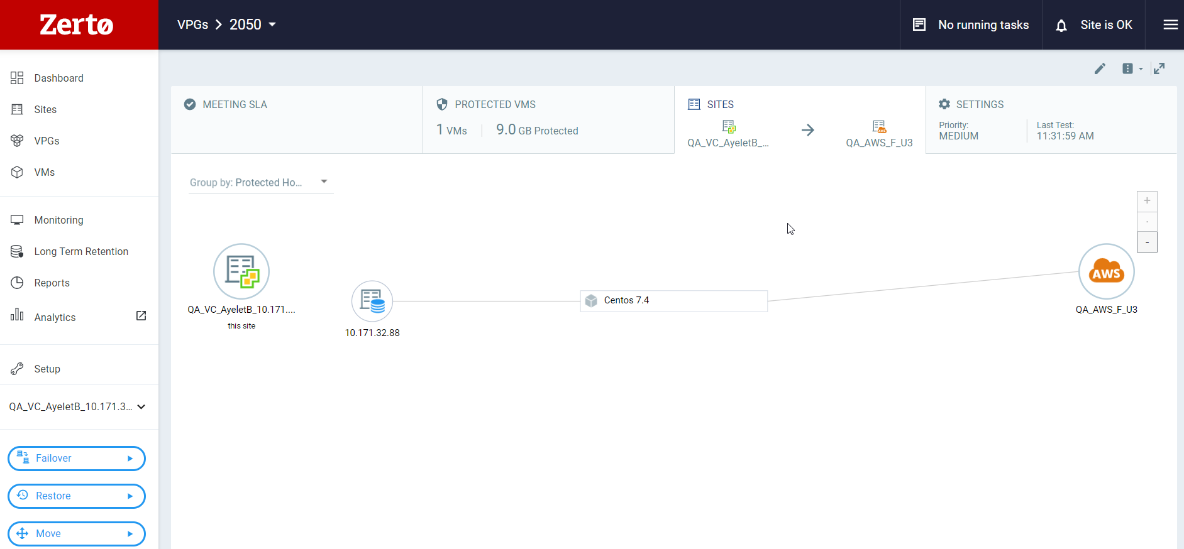This screenshot has width=1184, height=549.
Task: Expand view to full screen
Action: [1159, 68]
